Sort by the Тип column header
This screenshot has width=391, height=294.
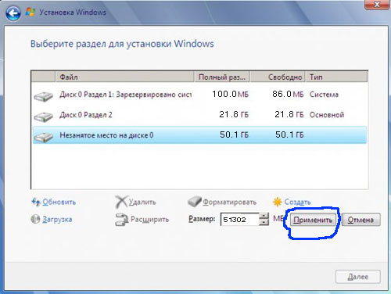coord(336,77)
